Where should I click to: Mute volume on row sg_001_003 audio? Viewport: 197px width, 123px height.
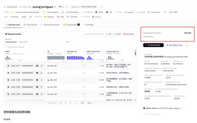37,80
